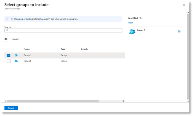Click the info icon in the filter tip banner
The image size is (193, 116).
tap(8, 19)
